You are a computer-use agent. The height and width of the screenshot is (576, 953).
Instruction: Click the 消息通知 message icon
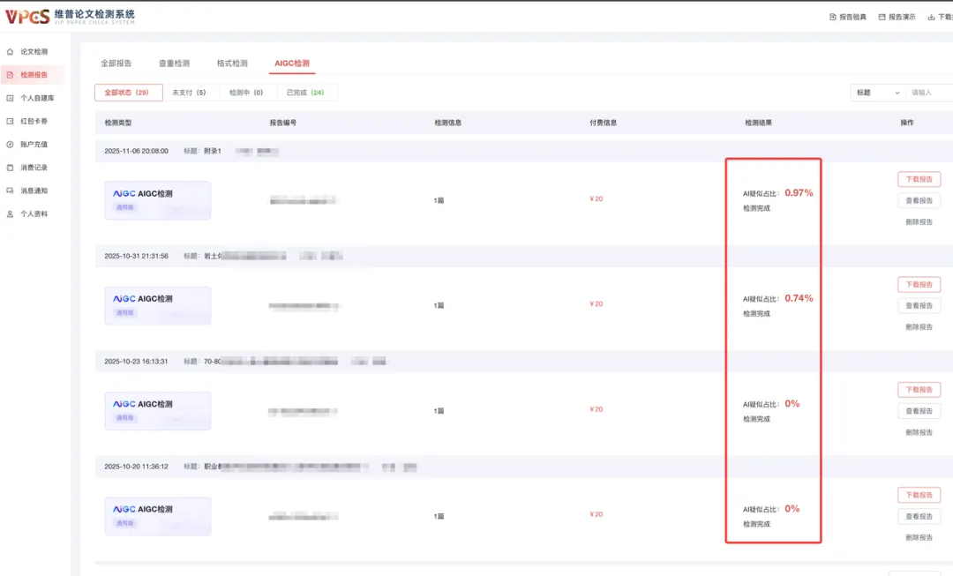(10, 191)
